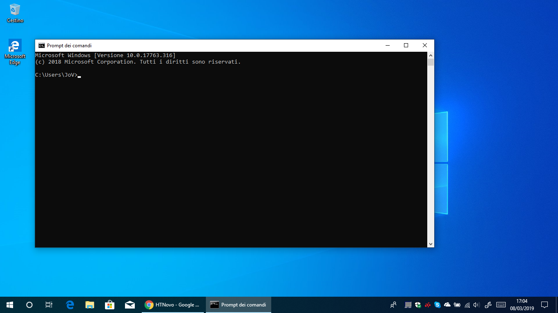Open Skype from the system tray
The width and height of the screenshot is (558, 313).
tap(437, 305)
